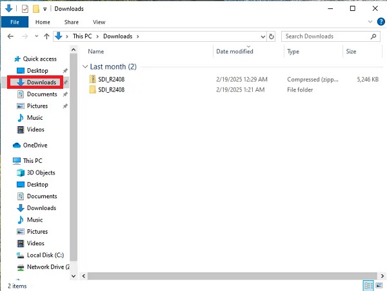This screenshot has width=387, height=291.
Task: Open Downloads under Quick access
Action: 41,82
